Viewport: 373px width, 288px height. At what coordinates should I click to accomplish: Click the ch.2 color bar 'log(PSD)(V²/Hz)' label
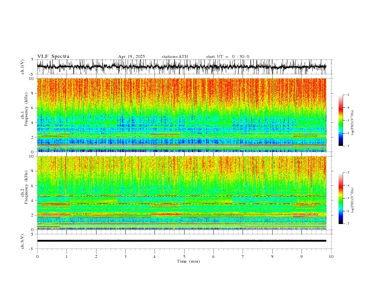point(353,200)
